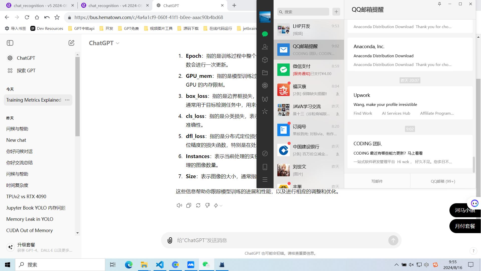Click WeChat profile avatar
This screenshot has height=271, width=481.
(265, 17)
